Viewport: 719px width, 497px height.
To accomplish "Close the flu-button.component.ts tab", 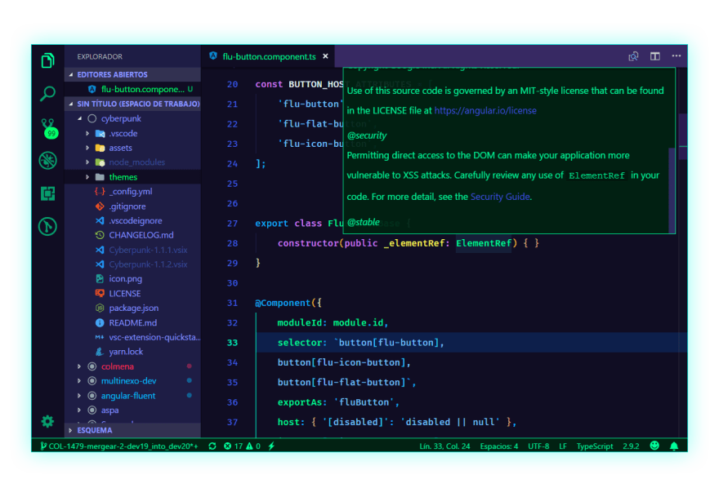I will [325, 56].
